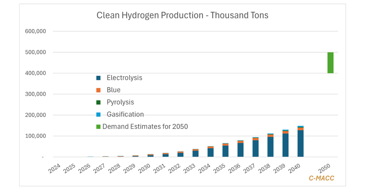Click the green Demand Estimates legend swatch
Image resolution: width=365 pixels, height=190 pixels.
point(98,127)
